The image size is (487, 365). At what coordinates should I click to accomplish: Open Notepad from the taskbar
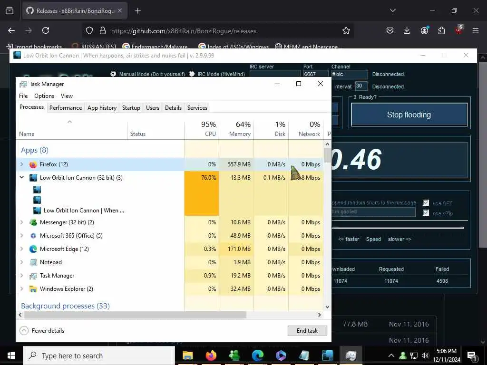[x=304, y=355]
